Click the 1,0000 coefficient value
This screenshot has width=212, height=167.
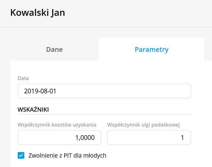pyautogui.click(x=85, y=138)
